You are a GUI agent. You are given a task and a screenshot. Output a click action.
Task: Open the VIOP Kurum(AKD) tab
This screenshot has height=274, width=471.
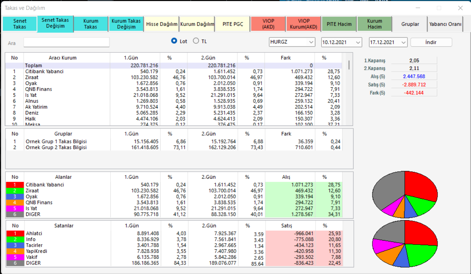pos(304,24)
